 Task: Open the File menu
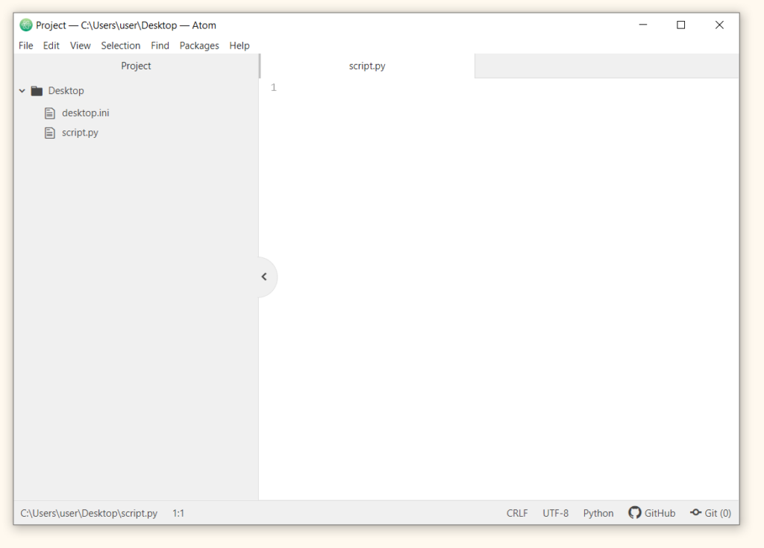point(26,45)
